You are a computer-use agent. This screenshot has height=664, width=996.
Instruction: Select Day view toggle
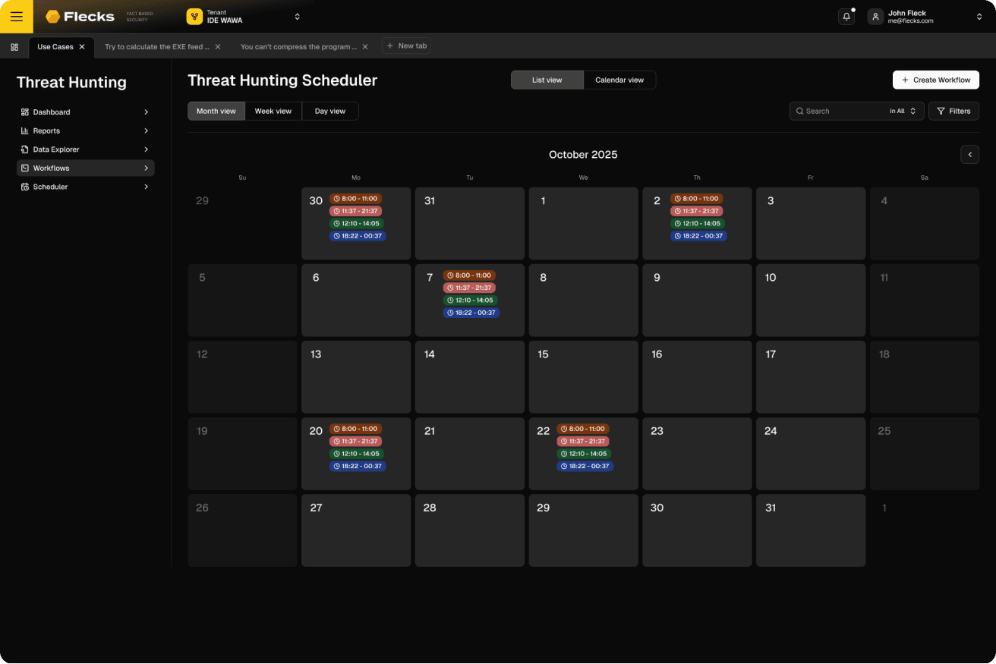tap(329, 112)
